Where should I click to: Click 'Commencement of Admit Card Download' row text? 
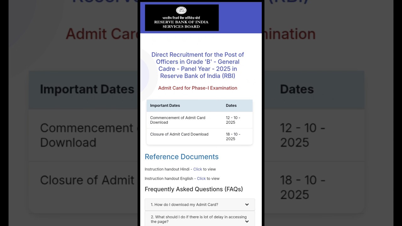(178, 120)
